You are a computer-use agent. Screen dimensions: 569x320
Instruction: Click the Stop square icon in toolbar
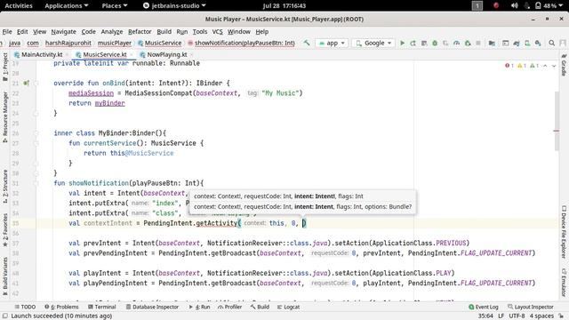[478, 43]
